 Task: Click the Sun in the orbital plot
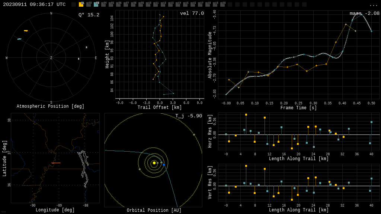click(154, 163)
